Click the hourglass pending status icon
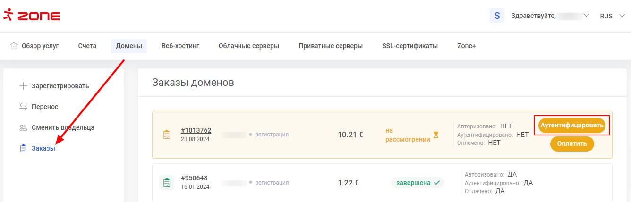Image resolution: width=631 pixels, height=202 pixels. [436, 135]
